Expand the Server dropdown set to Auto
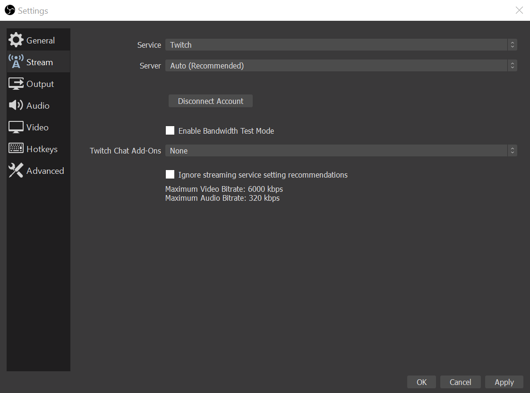The image size is (530, 393). (341, 66)
